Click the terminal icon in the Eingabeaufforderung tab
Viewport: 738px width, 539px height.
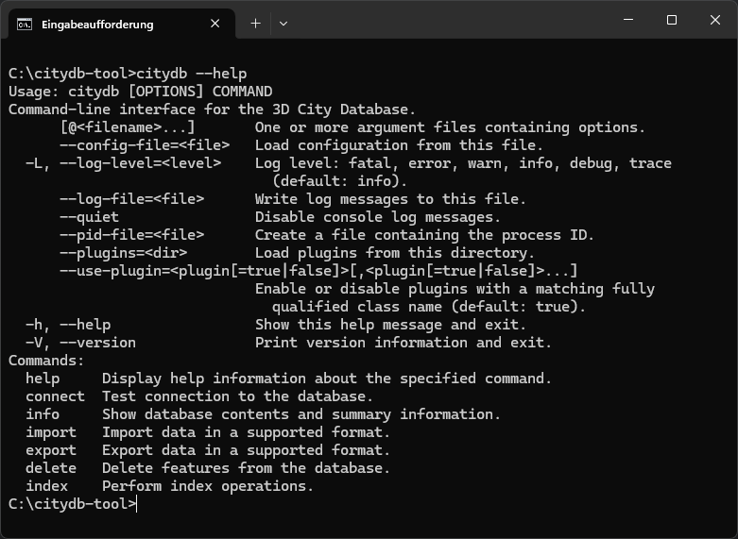point(25,24)
